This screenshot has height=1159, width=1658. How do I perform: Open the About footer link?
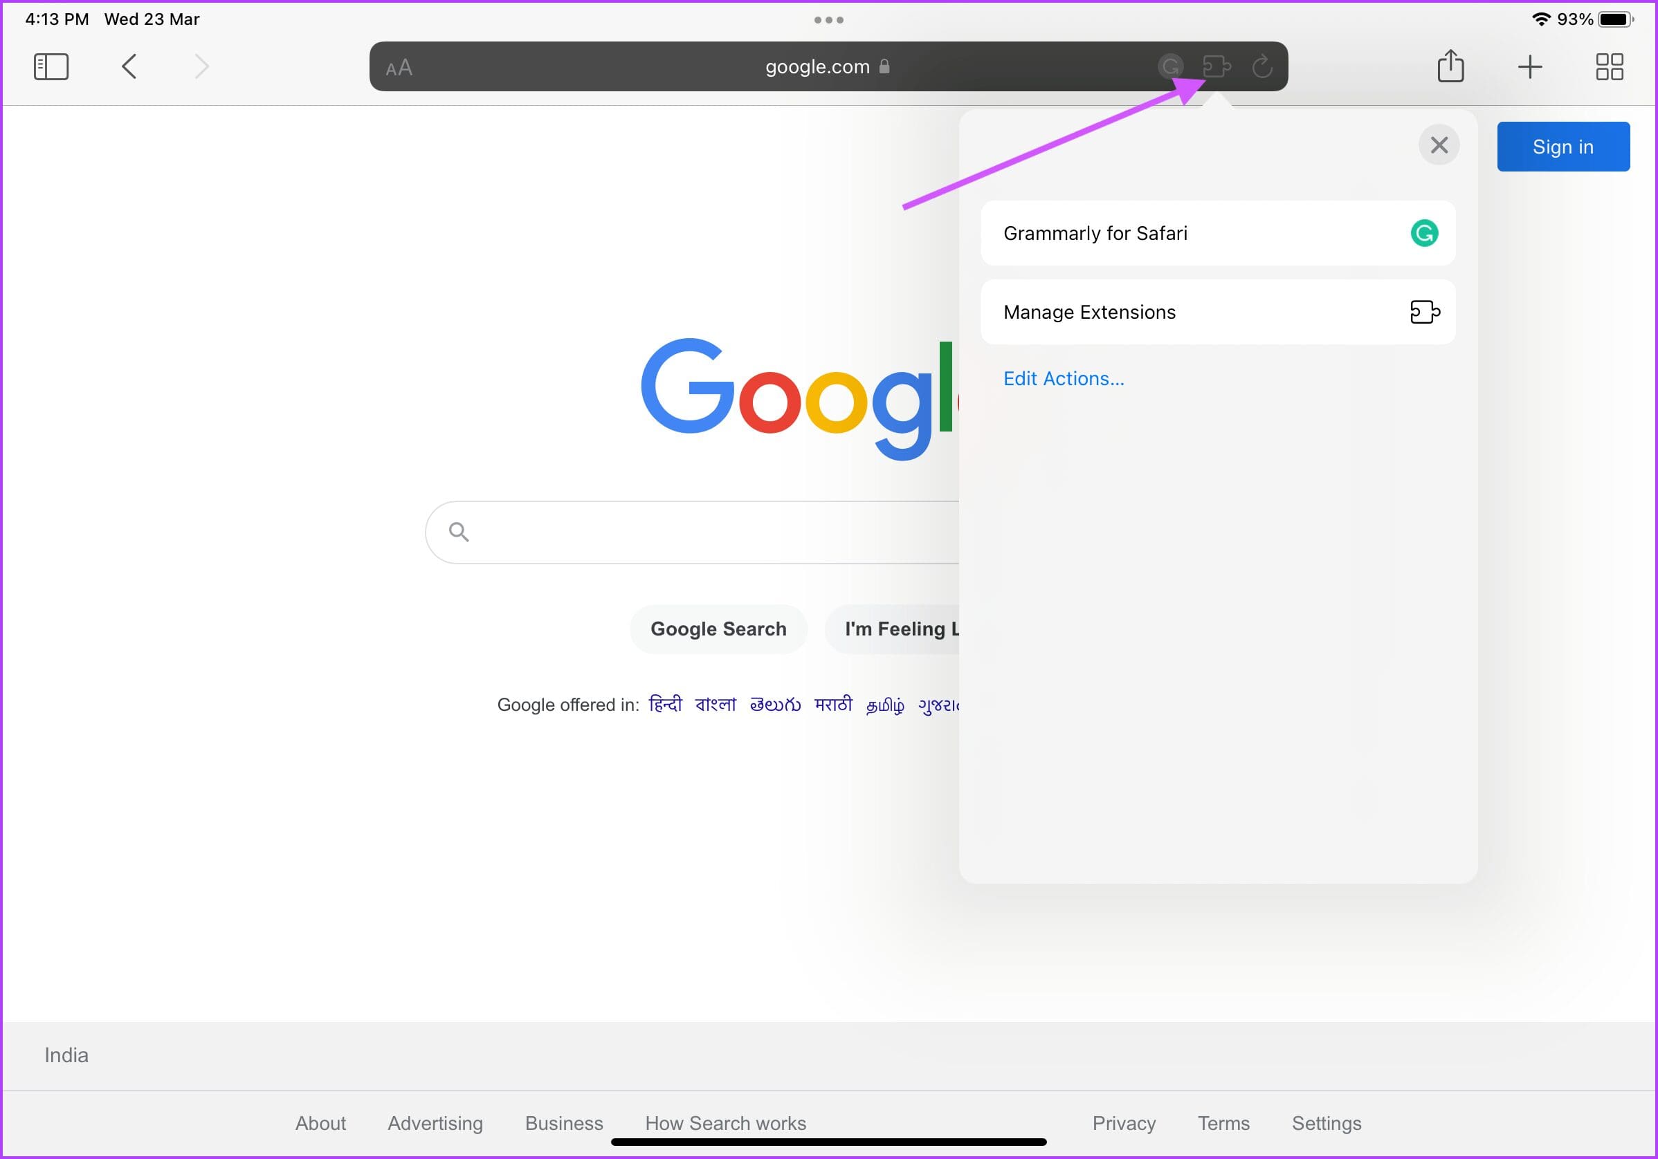[320, 1123]
